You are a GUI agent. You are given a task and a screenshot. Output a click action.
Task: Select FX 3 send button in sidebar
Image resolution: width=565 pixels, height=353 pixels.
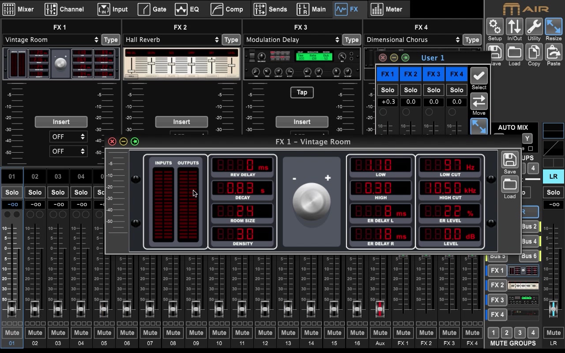[497, 300]
